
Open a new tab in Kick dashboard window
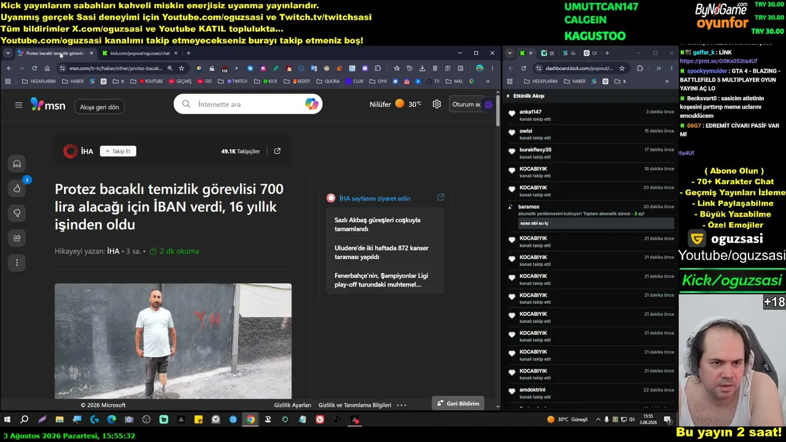(x=607, y=53)
